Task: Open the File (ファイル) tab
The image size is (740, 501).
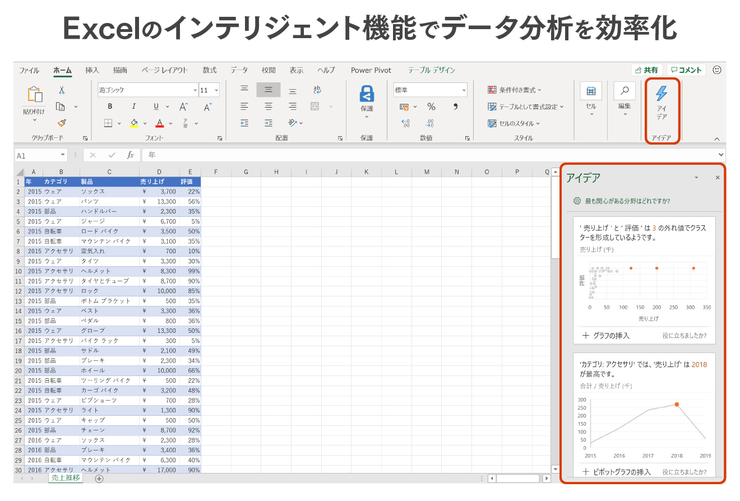Action: (29, 70)
